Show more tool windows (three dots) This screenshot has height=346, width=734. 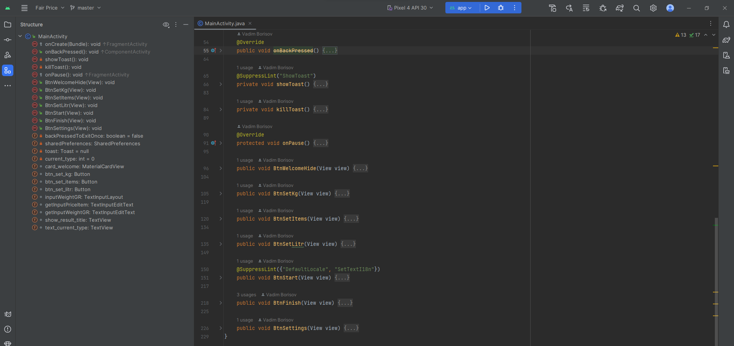click(x=8, y=86)
